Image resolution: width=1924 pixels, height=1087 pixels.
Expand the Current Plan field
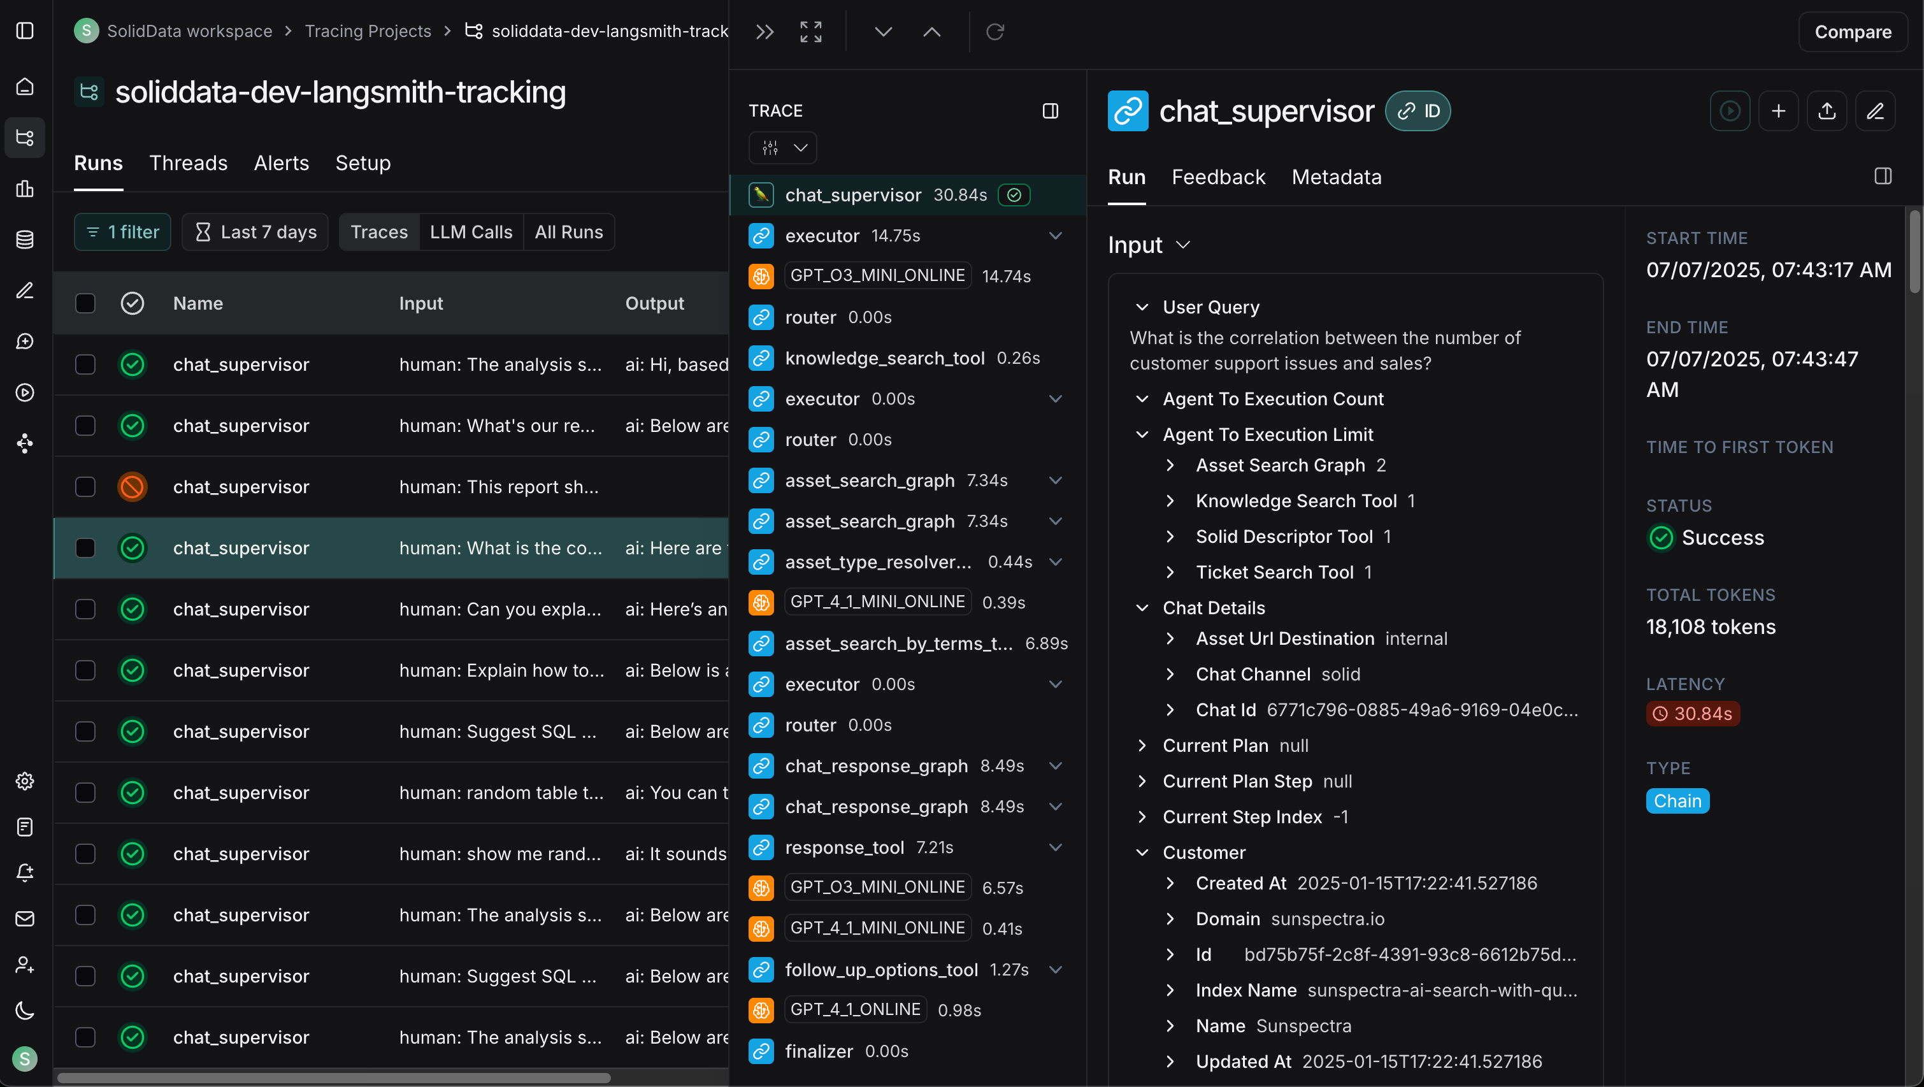1142,745
